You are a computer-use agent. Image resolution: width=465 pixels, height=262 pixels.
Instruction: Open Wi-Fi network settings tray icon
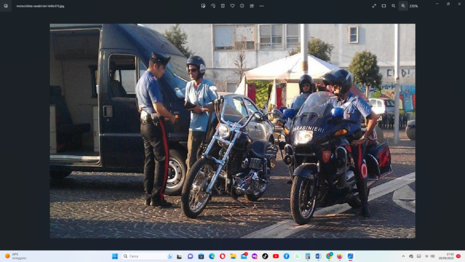click(426, 257)
